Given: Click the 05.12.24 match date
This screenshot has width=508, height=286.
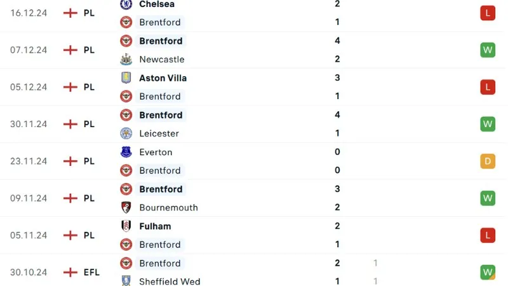Looking at the screenshot, I should [29, 87].
